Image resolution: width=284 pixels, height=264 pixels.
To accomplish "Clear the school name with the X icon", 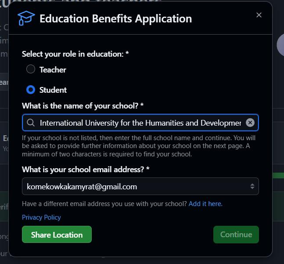I will [x=250, y=123].
